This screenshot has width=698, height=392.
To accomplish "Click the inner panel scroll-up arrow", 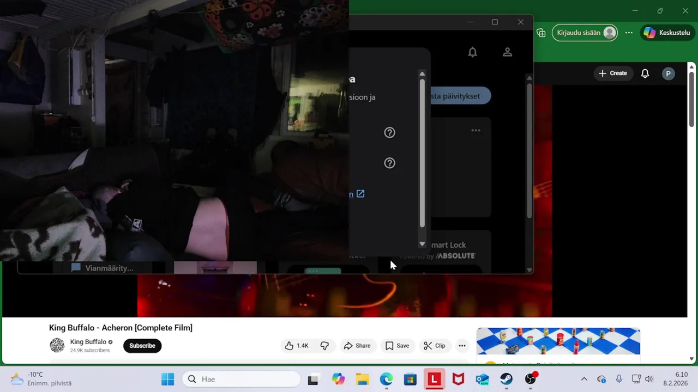I will click(422, 74).
